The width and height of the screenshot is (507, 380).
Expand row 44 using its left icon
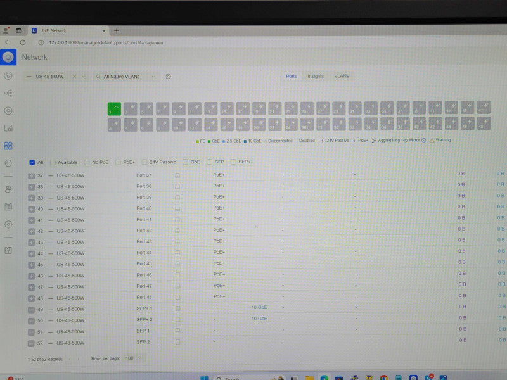click(x=31, y=254)
